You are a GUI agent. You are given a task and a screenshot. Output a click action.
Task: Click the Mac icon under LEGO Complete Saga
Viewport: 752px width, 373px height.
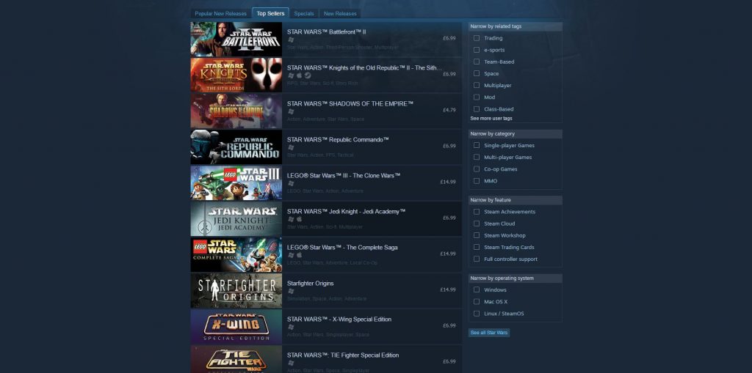coord(300,255)
